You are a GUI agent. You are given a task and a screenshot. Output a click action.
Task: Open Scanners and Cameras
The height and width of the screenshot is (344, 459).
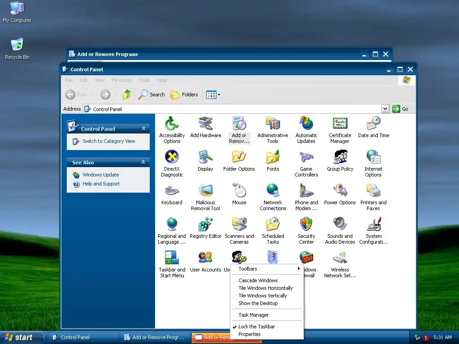[x=239, y=231]
